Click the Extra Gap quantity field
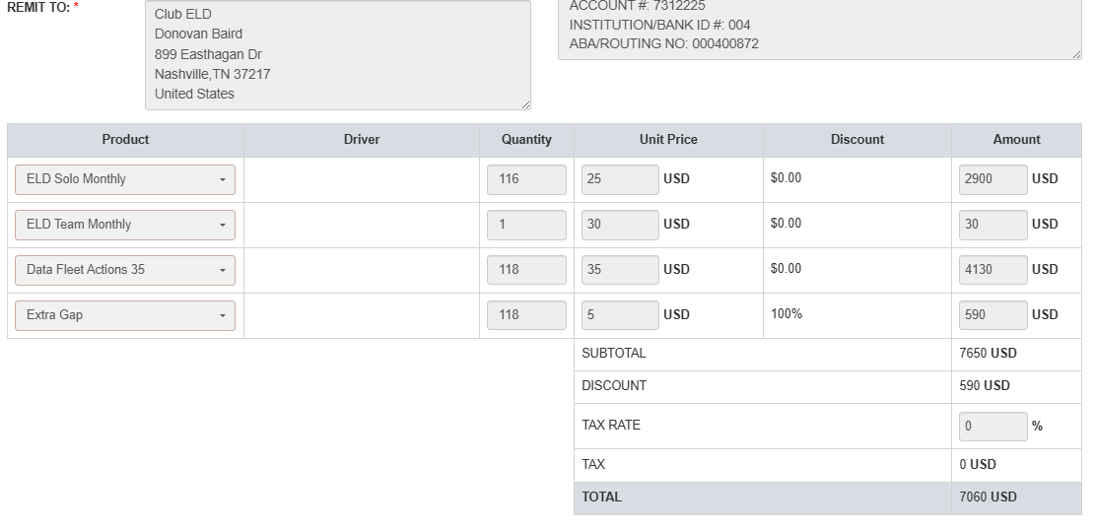Screen dimensions: 1094x531 pyautogui.click(x=526, y=315)
